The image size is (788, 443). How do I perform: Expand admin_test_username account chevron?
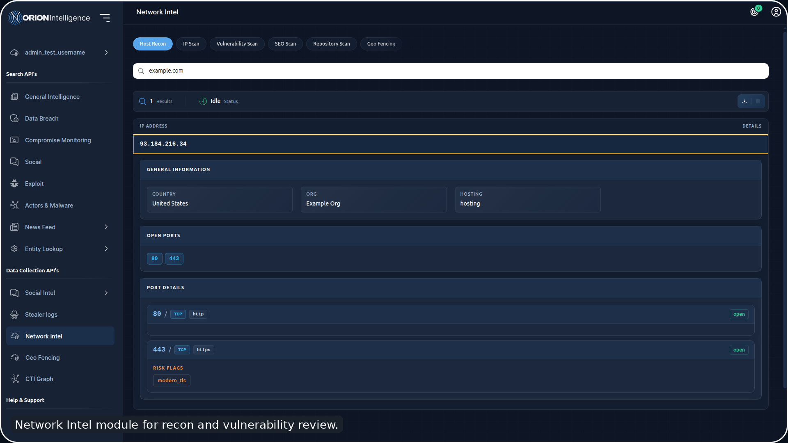pyautogui.click(x=106, y=53)
